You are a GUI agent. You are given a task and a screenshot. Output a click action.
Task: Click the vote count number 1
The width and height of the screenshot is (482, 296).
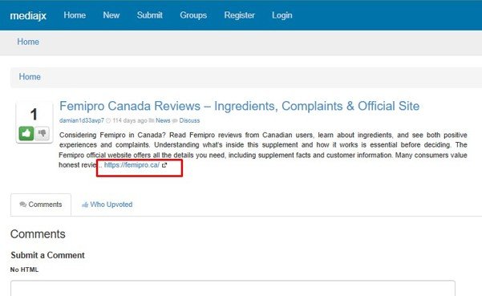point(34,115)
